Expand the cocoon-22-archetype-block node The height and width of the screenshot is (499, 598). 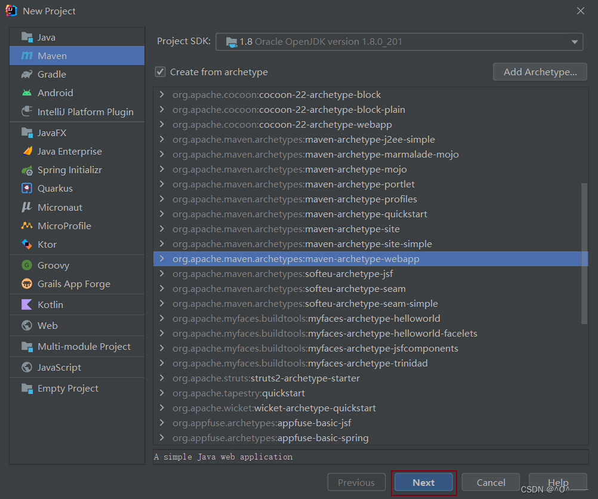click(162, 94)
